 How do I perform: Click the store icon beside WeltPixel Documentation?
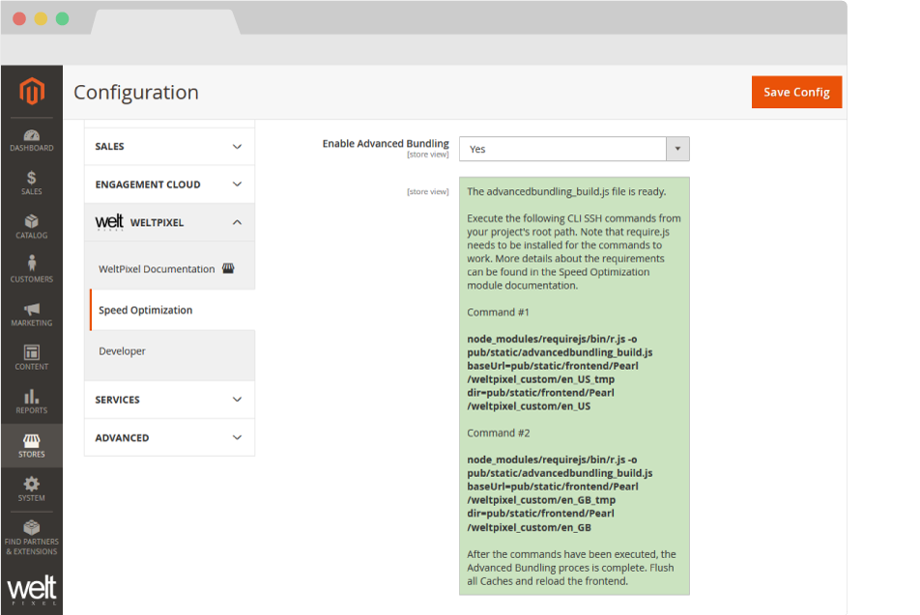coord(228,268)
